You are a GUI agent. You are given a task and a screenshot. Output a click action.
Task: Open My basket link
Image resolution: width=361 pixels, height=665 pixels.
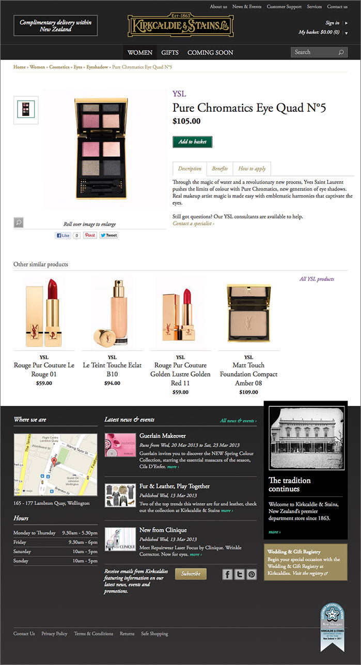tap(319, 32)
